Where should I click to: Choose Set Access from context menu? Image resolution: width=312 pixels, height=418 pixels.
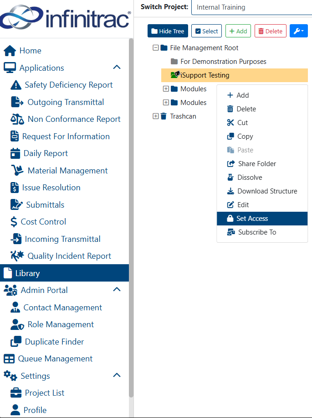[262, 219]
